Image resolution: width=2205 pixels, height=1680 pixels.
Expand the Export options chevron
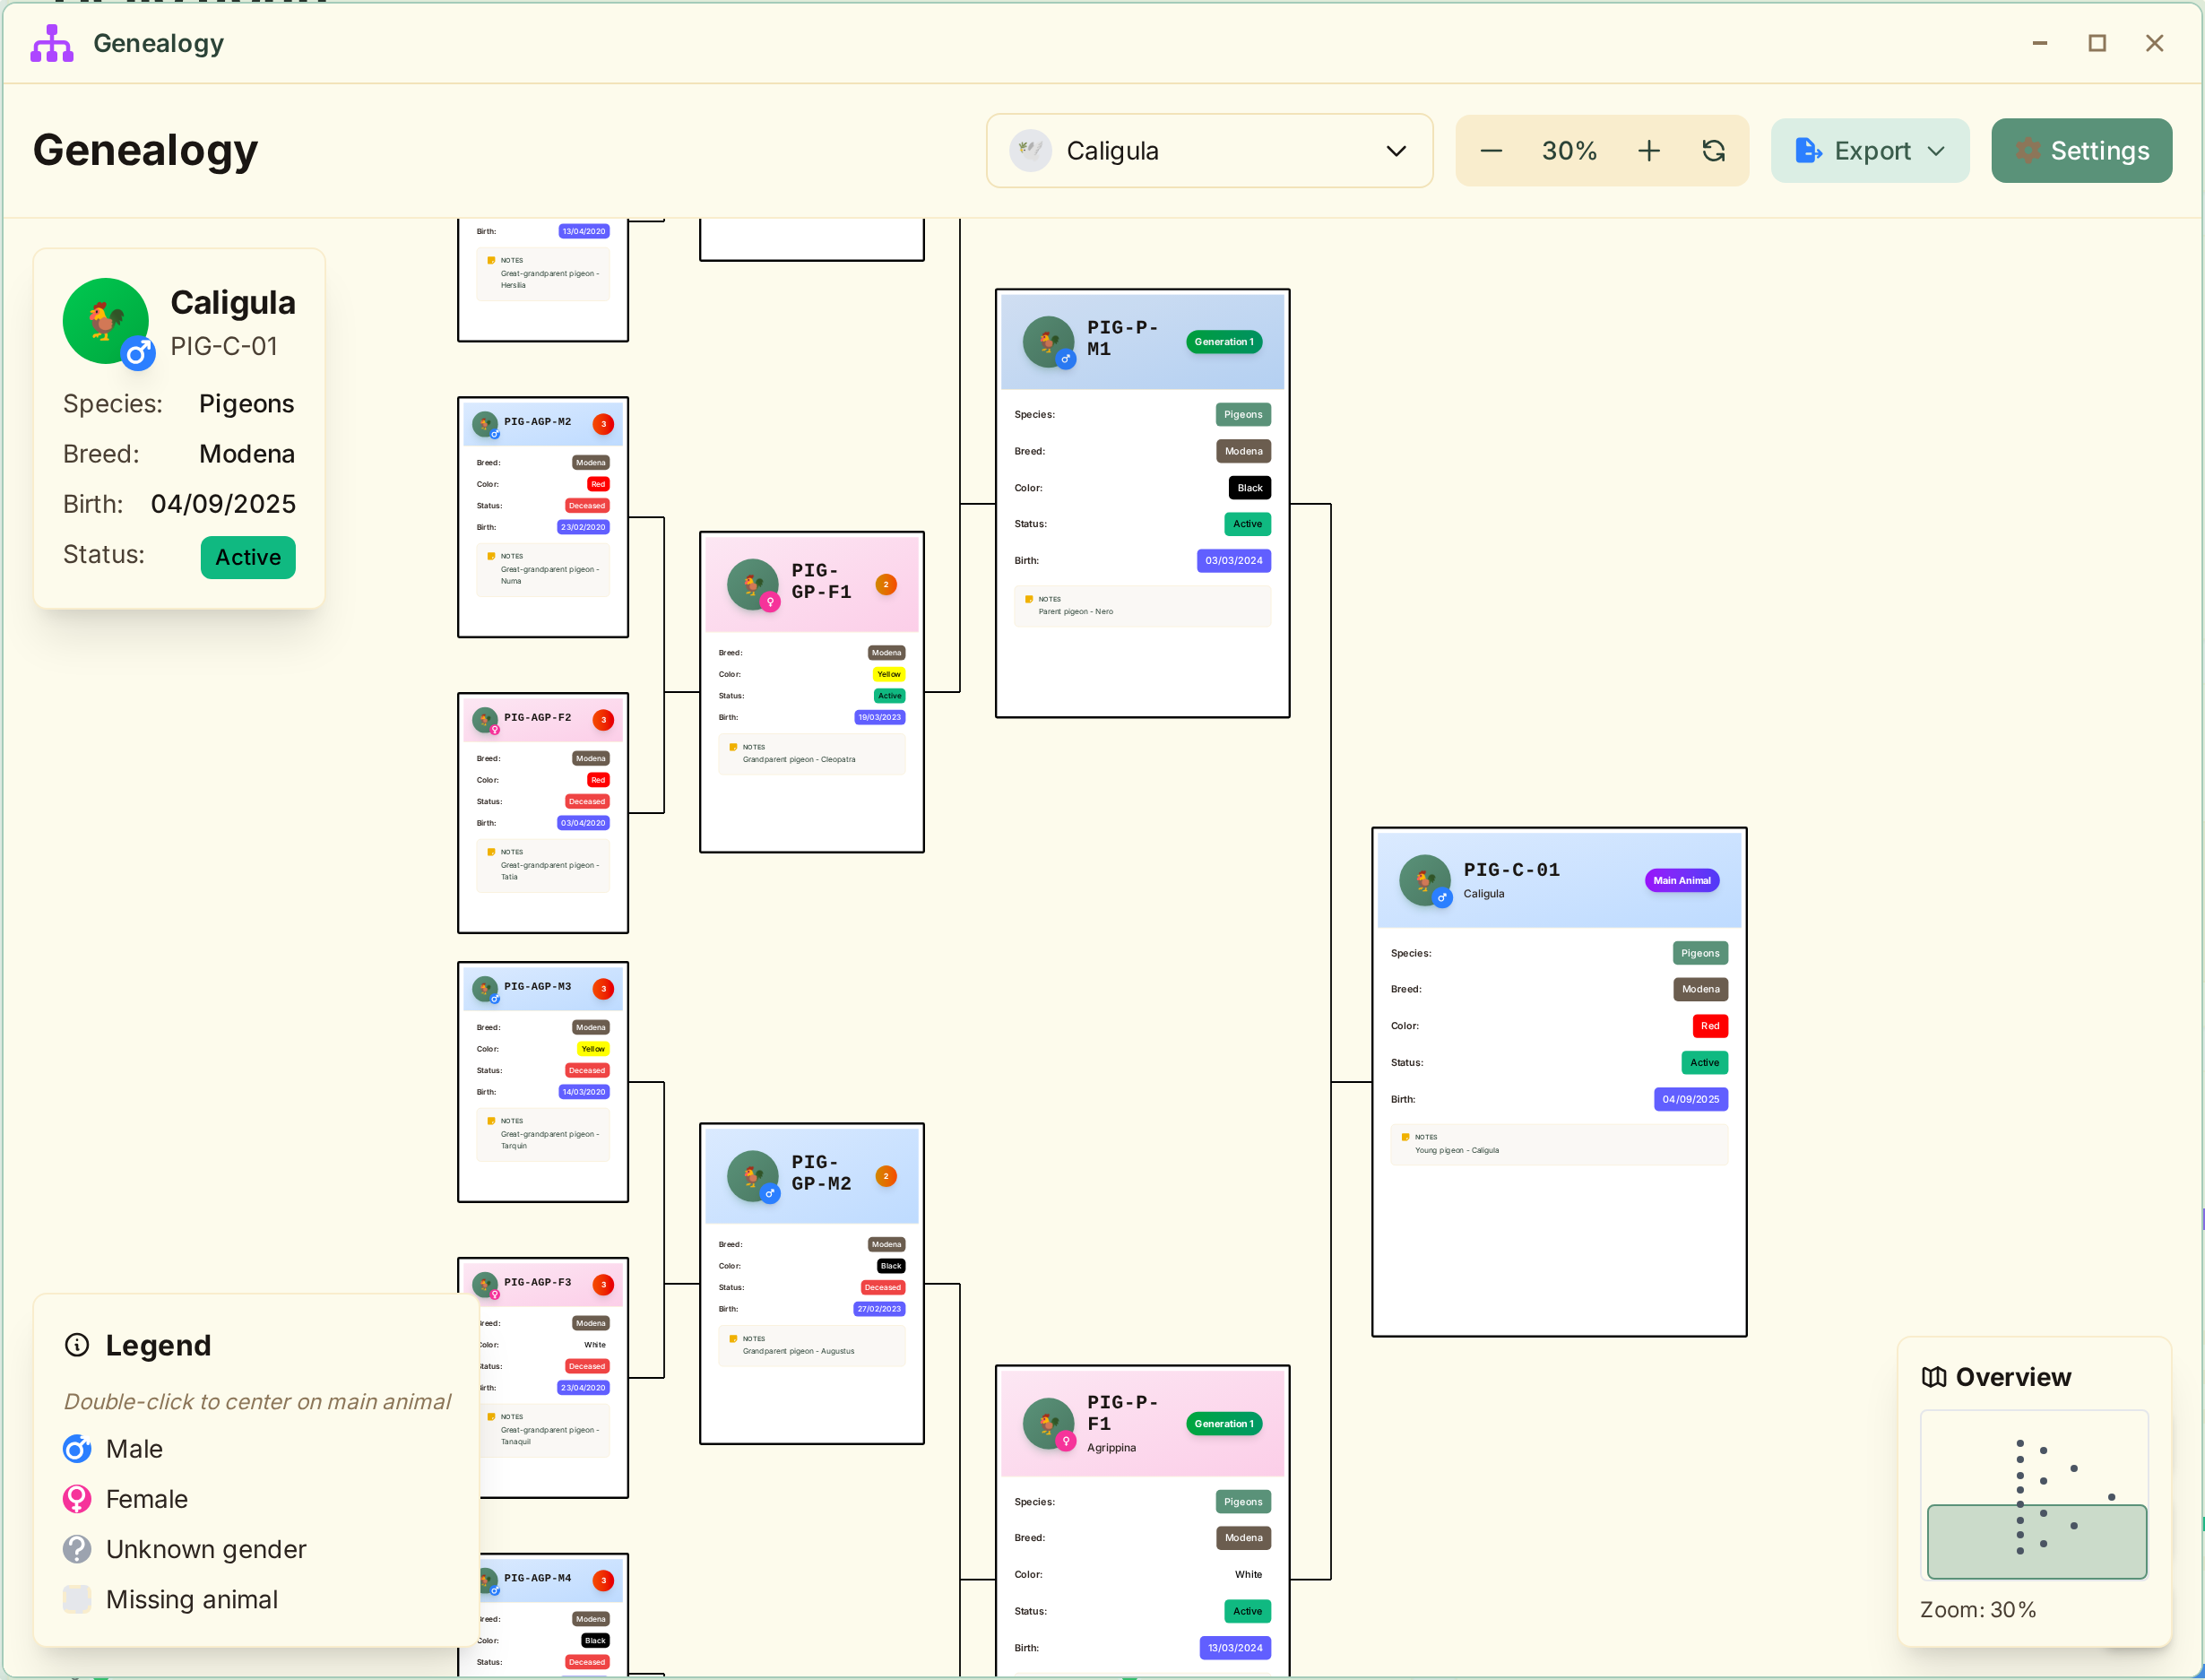[x=1937, y=150]
